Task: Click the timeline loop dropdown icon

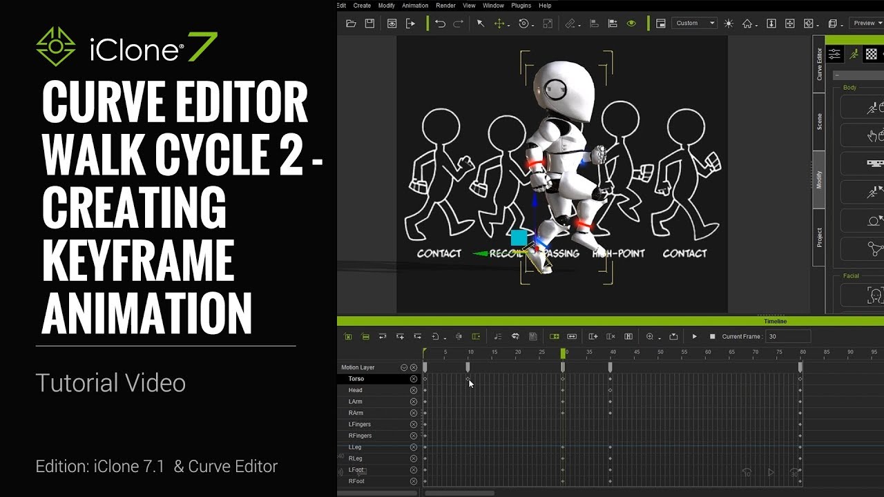Action: [436, 337]
